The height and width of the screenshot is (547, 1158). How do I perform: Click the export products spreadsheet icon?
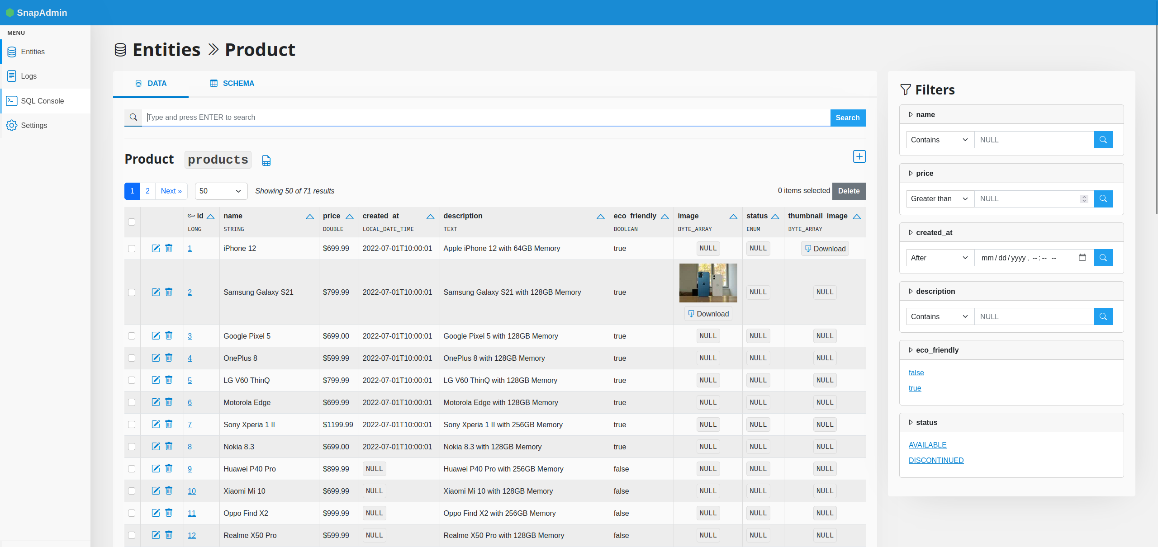point(266,160)
